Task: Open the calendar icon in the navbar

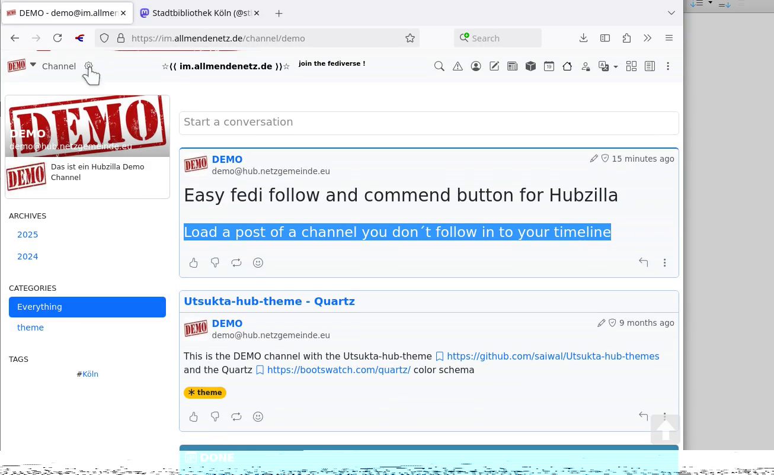Action: click(549, 66)
